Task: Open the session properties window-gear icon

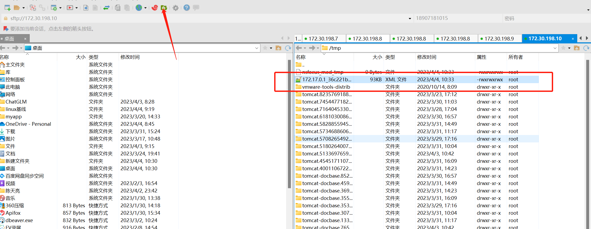Action: 54,8
